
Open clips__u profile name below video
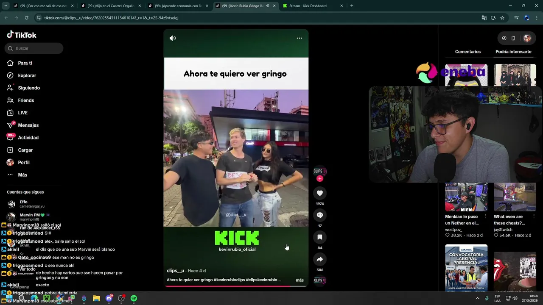[175, 271]
